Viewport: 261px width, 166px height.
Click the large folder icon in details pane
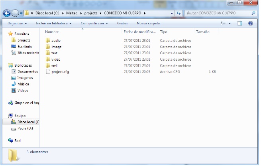pyautogui.click(x=13, y=156)
